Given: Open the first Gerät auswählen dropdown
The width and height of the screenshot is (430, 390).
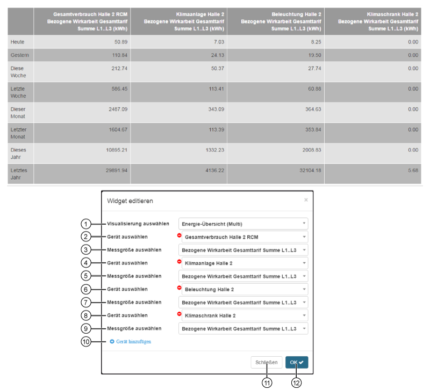Looking at the screenshot, I should [x=245, y=236].
